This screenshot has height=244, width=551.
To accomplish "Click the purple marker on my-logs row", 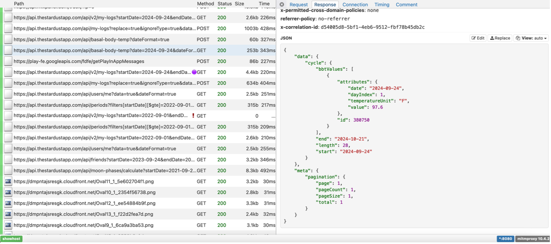I will (194, 72).
